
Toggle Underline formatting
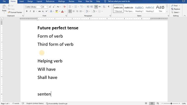pyautogui.click(x=34, y=11)
